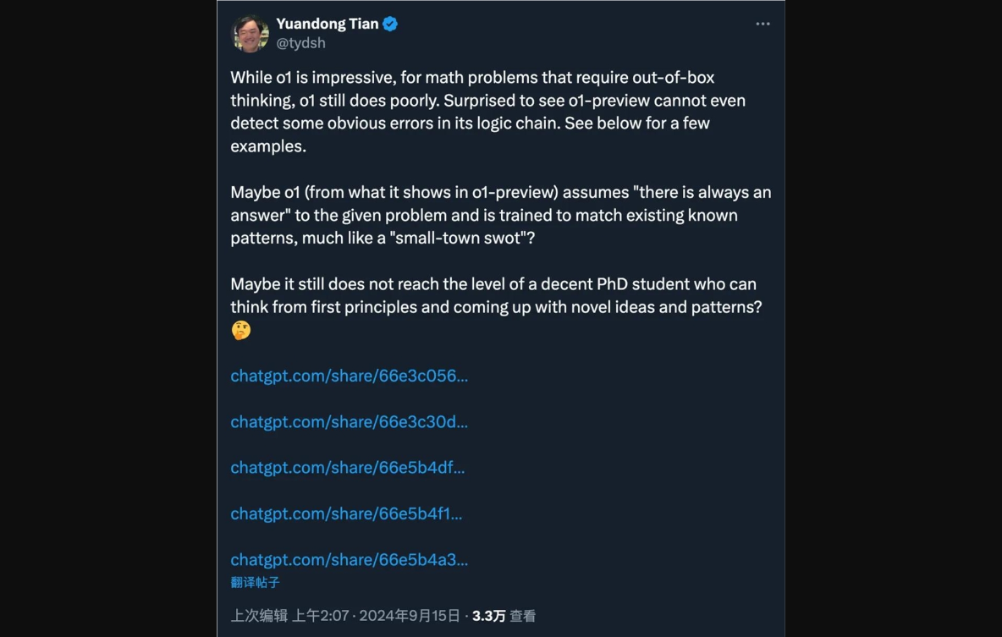
Task: Click the paragraph mentioning a decent PhD student
Action: pyautogui.click(x=495, y=295)
